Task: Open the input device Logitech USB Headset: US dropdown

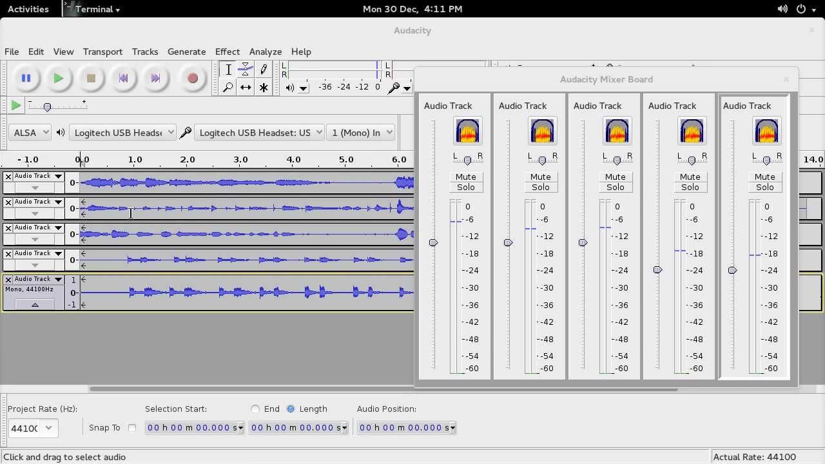Action: (x=259, y=132)
